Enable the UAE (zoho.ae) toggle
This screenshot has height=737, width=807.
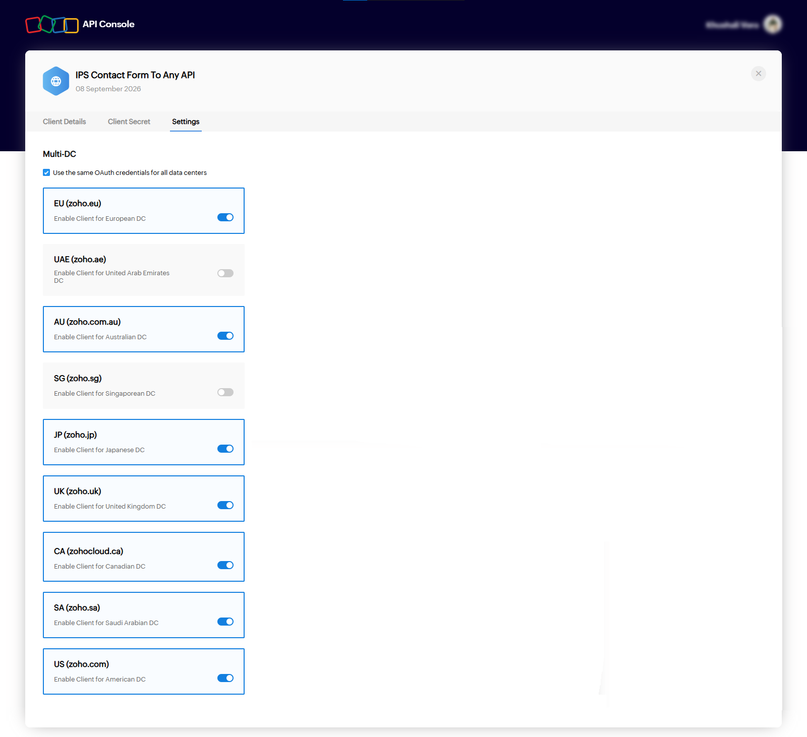(x=225, y=273)
